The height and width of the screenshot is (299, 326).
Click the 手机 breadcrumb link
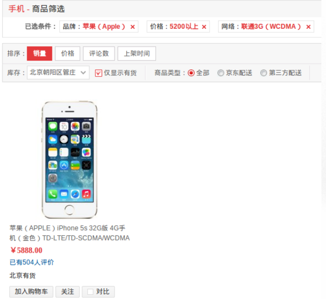coord(16,9)
